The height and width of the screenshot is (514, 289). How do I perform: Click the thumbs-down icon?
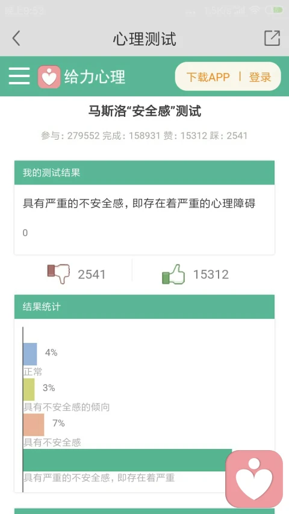[58, 274]
